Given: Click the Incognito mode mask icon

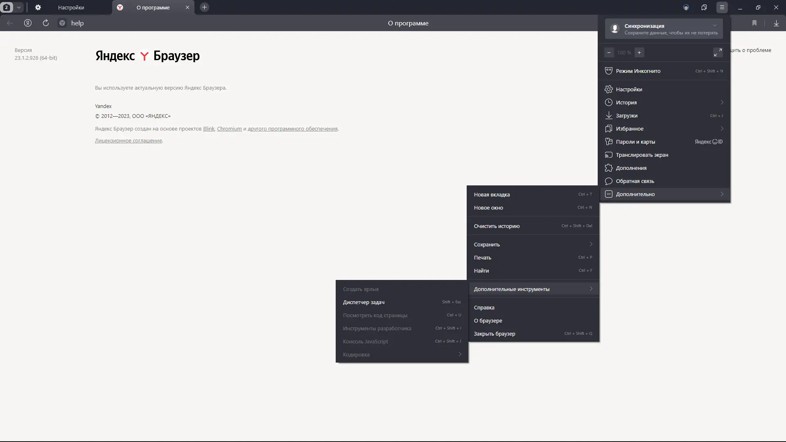Looking at the screenshot, I should 609,71.
